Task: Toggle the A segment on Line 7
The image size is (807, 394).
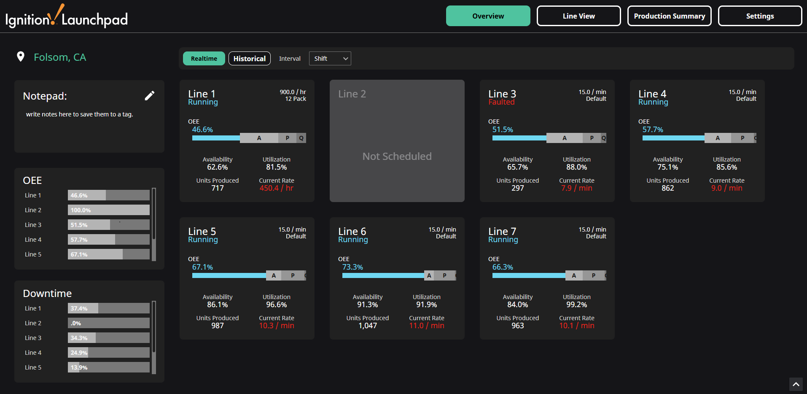Action: [574, 275]
